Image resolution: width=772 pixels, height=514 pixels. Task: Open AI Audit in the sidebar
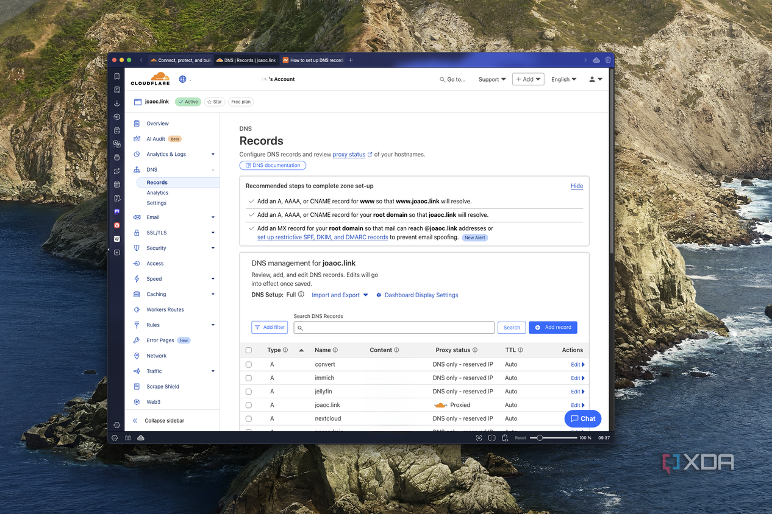point(156,139)
